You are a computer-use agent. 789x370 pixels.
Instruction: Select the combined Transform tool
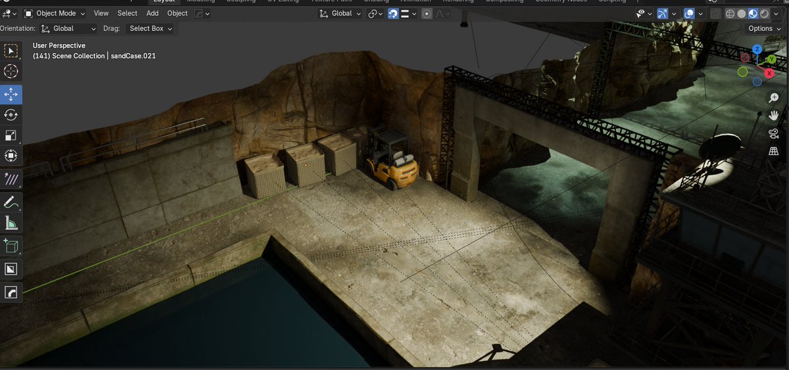pyautogui.click(x=11, y=156)
